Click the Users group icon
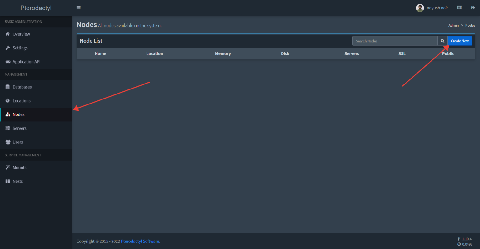Viewport: 480px width, 249px height. click(x=8, y=142)
